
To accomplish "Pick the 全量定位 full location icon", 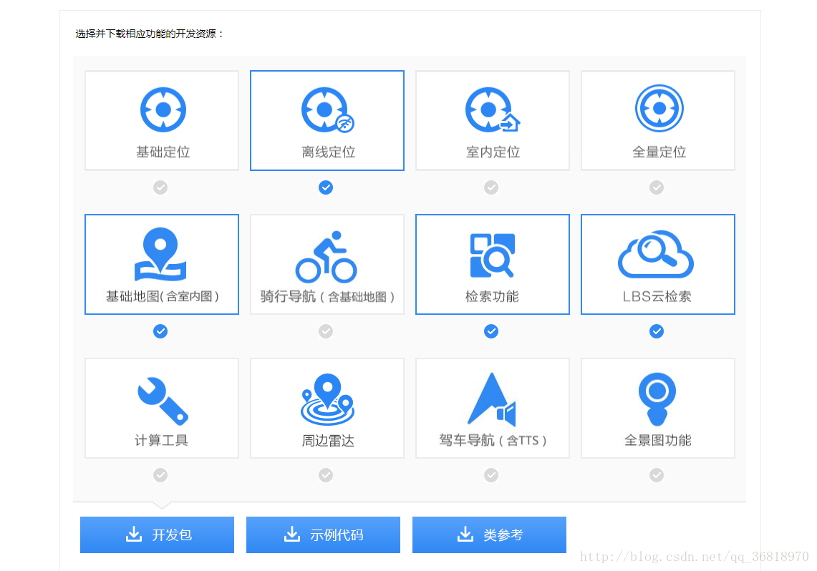I will pos(659,108).
